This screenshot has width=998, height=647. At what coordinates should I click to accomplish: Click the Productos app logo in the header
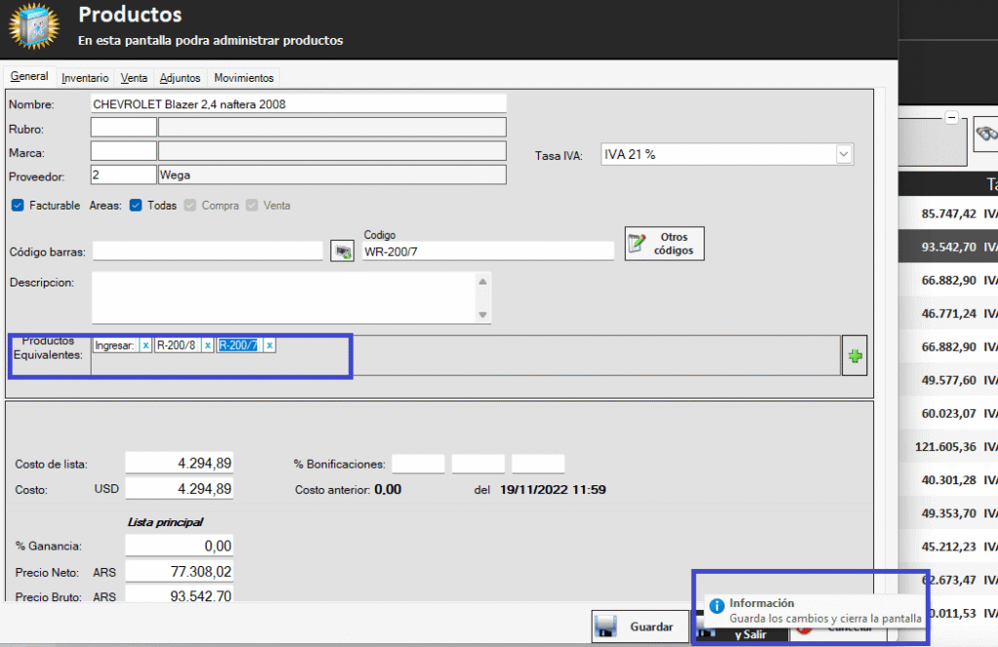tap(33, 27)
